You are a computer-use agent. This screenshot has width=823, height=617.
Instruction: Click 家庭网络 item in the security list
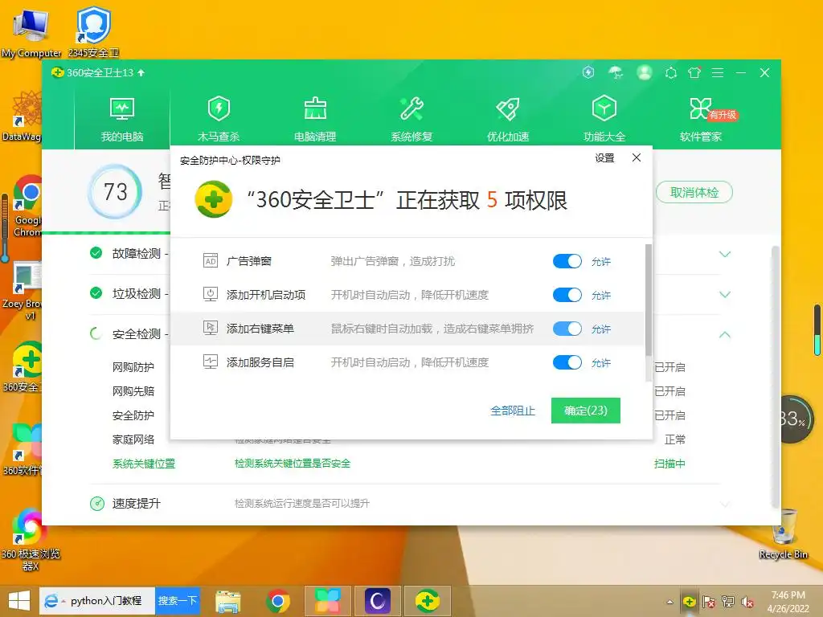click(133, 439)
